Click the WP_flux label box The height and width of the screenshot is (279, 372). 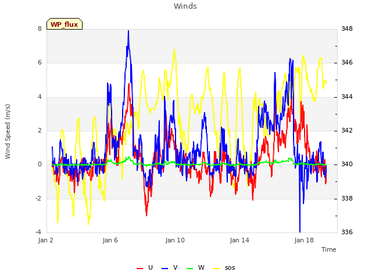pyautogui.click(x=65, y=24)
